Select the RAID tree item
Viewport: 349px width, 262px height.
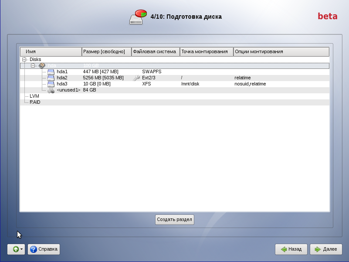35,102
